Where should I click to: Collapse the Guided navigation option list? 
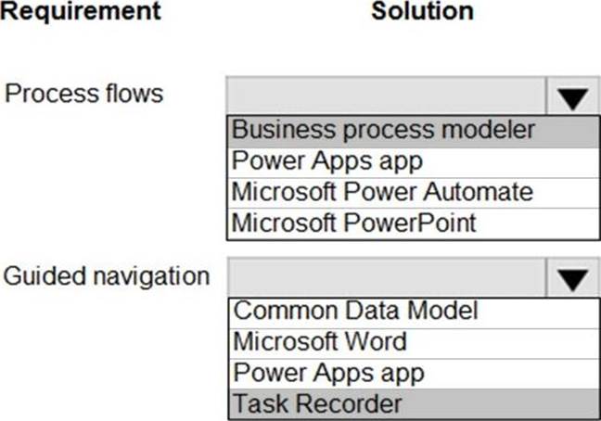tap(574, 277)
